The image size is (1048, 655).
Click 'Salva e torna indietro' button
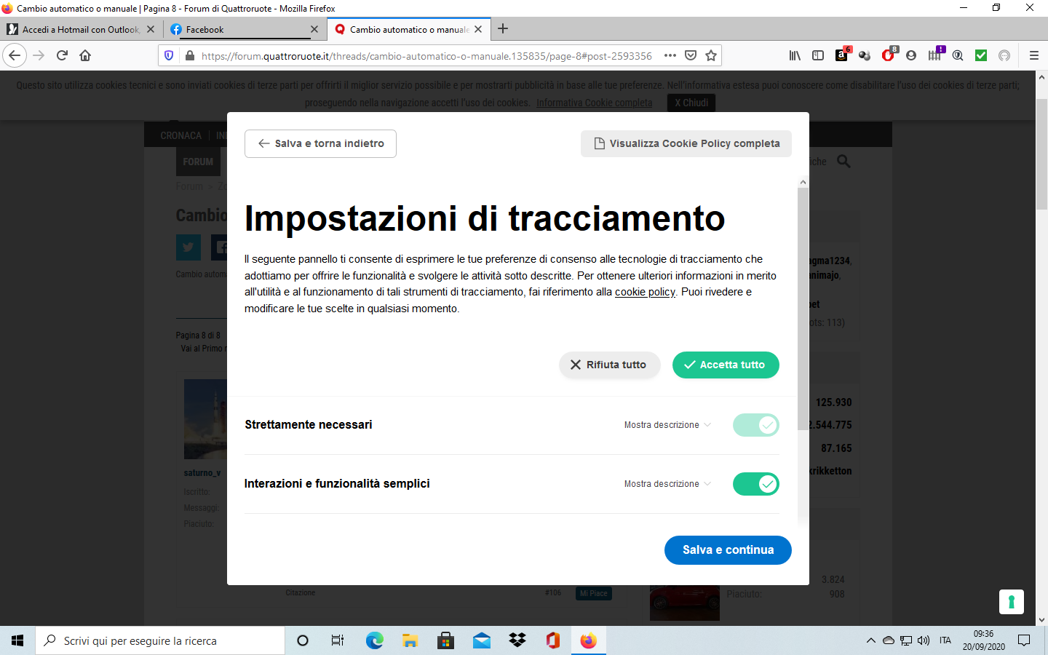(x=320, y=143)
